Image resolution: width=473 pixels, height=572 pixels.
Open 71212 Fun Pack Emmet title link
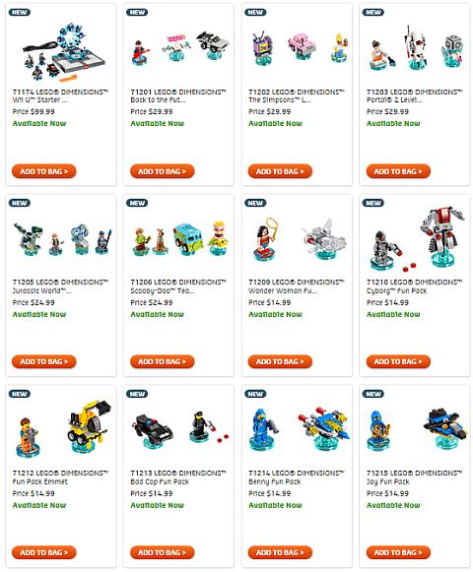60,477
